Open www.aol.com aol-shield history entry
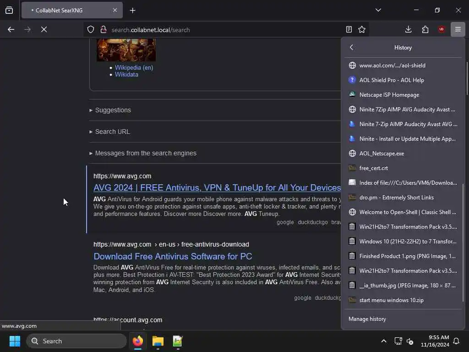This screenshot has width=469, height=352. coord(403,65)
